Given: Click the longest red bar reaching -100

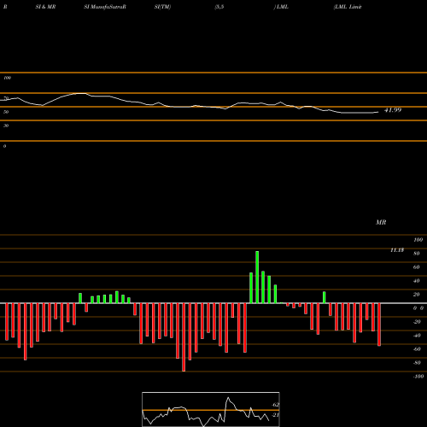Looking at the screenshot, I should (x=184, y=337).
